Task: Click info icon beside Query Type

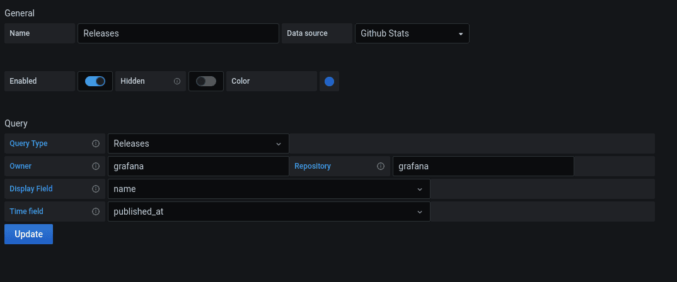Action: tap(96, 144)
